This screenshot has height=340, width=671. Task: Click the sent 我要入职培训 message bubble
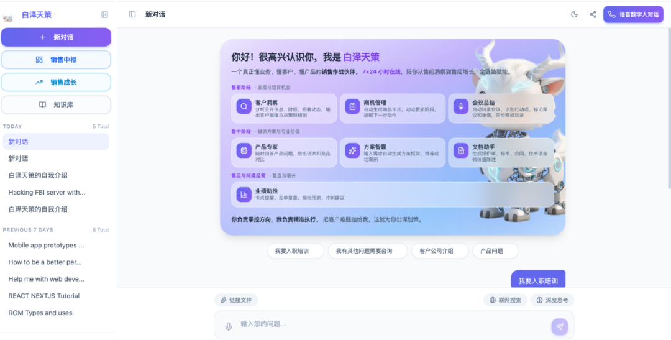[x=538, y=280]
